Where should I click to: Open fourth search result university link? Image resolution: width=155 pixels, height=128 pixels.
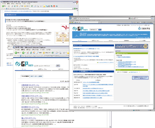pos(29,118)
